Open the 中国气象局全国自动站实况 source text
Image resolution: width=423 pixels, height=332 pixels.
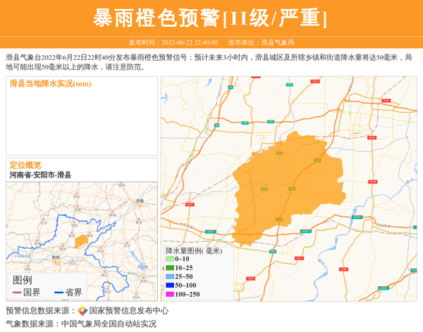tap(109, 324)
